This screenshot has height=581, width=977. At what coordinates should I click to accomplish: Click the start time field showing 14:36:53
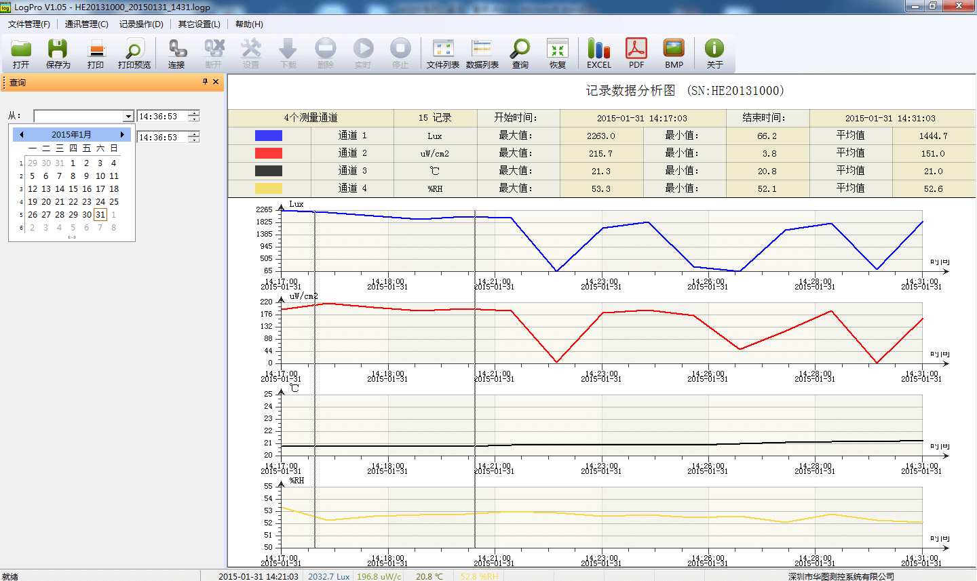click(161, 117)
